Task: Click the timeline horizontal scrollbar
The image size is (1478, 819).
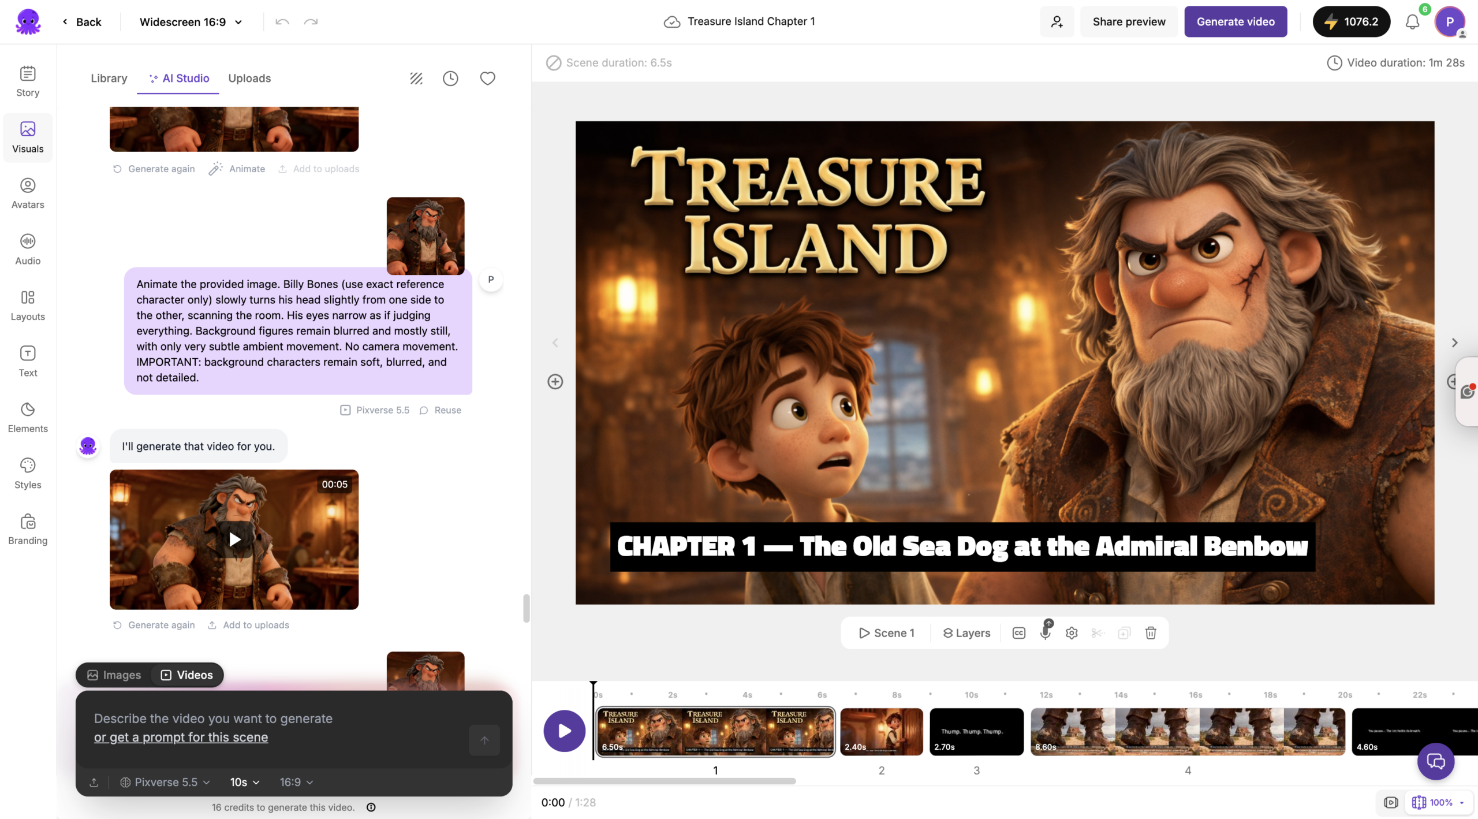Action: pyautogui.click(x=665, y=781)
